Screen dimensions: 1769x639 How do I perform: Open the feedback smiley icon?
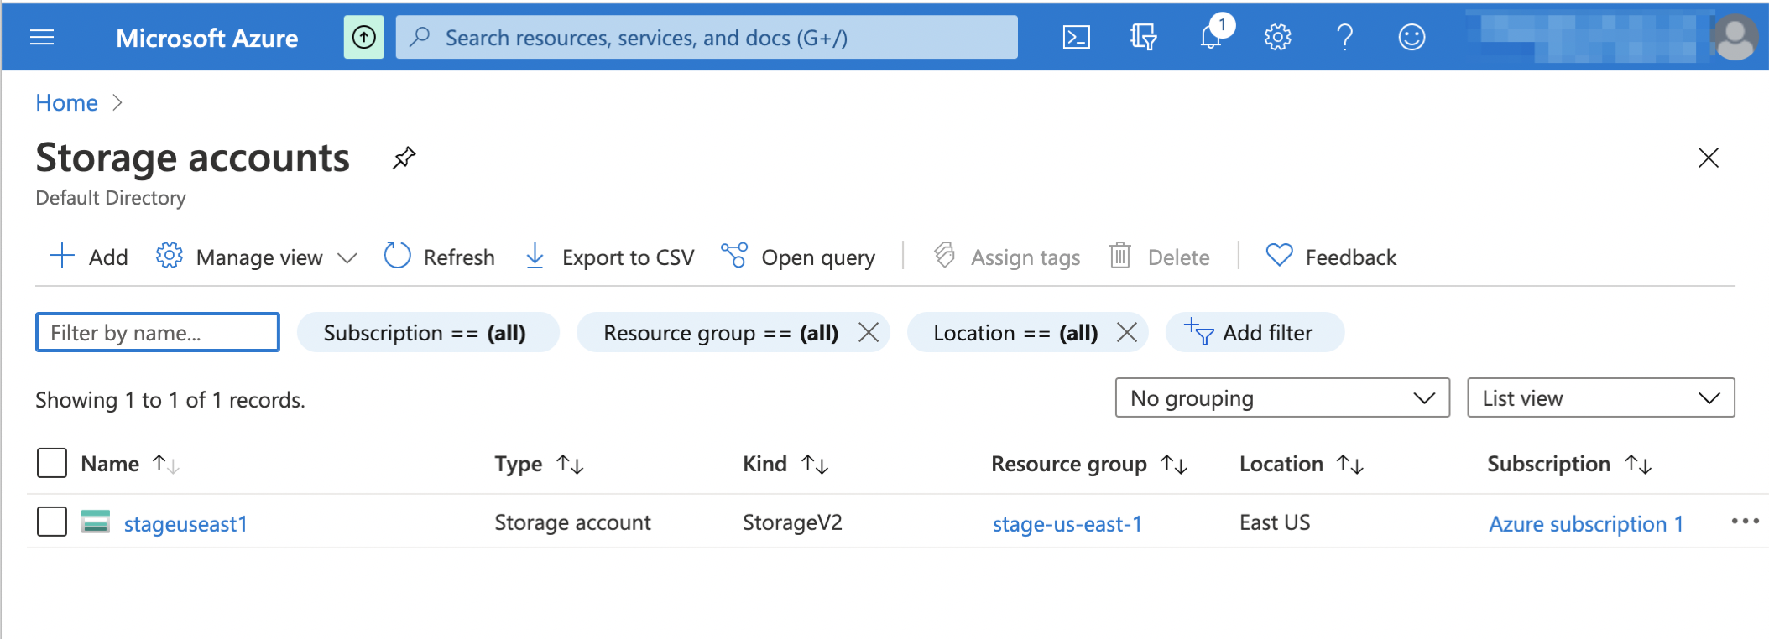(x=1412, y=37)
